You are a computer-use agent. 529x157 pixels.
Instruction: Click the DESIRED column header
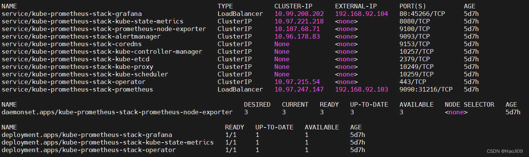click(x=257, y=104)
